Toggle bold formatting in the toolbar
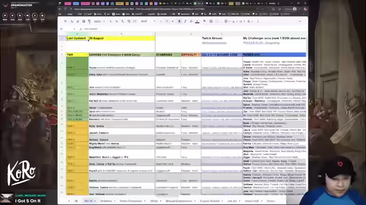The width and height of the screenshot is (366, 205). click(x=179, y=22)
